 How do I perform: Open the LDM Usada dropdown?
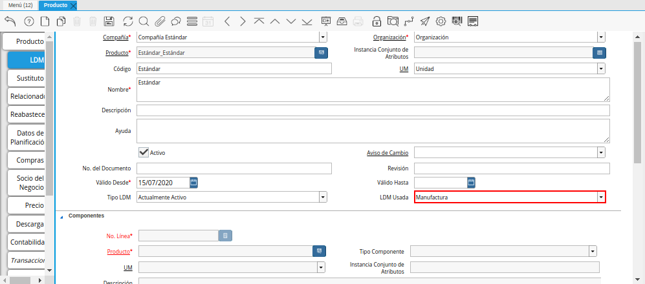coord(600,197)
